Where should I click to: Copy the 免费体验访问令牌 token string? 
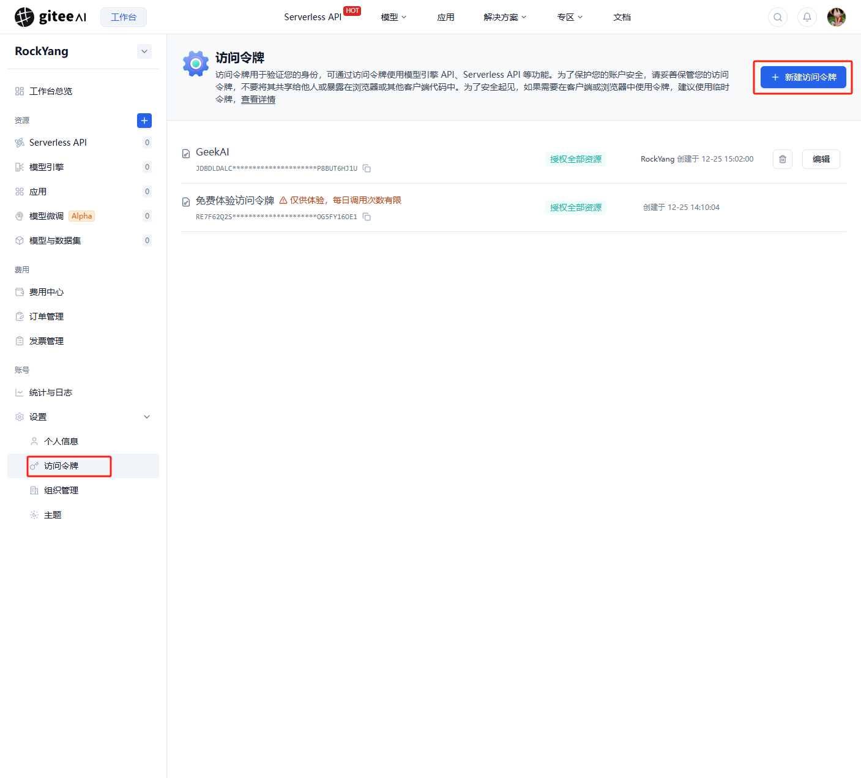click(x=367, y=217)
